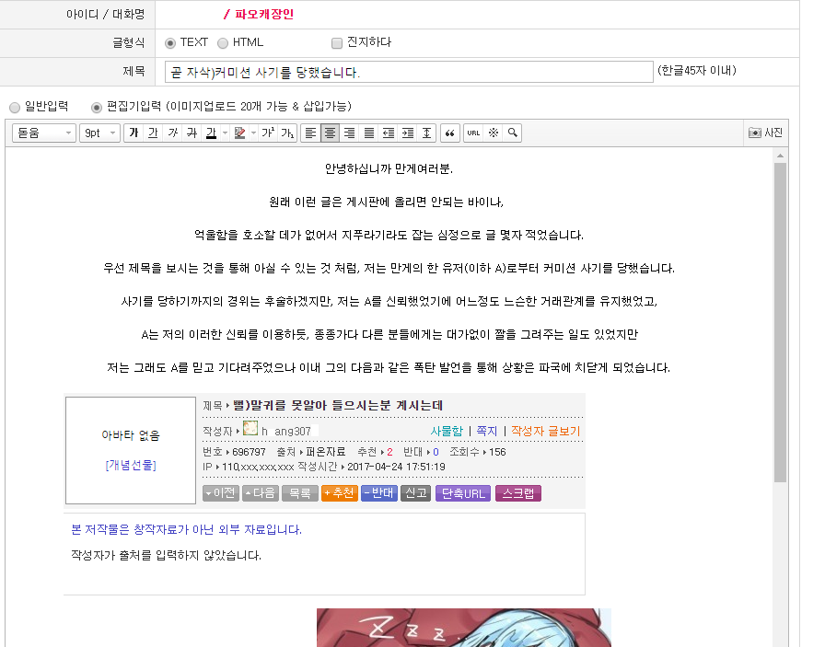The height and width of the screenshot is (647, 825).
Task: Insert a blockquote with the quote icon
Action: point(450,133)
